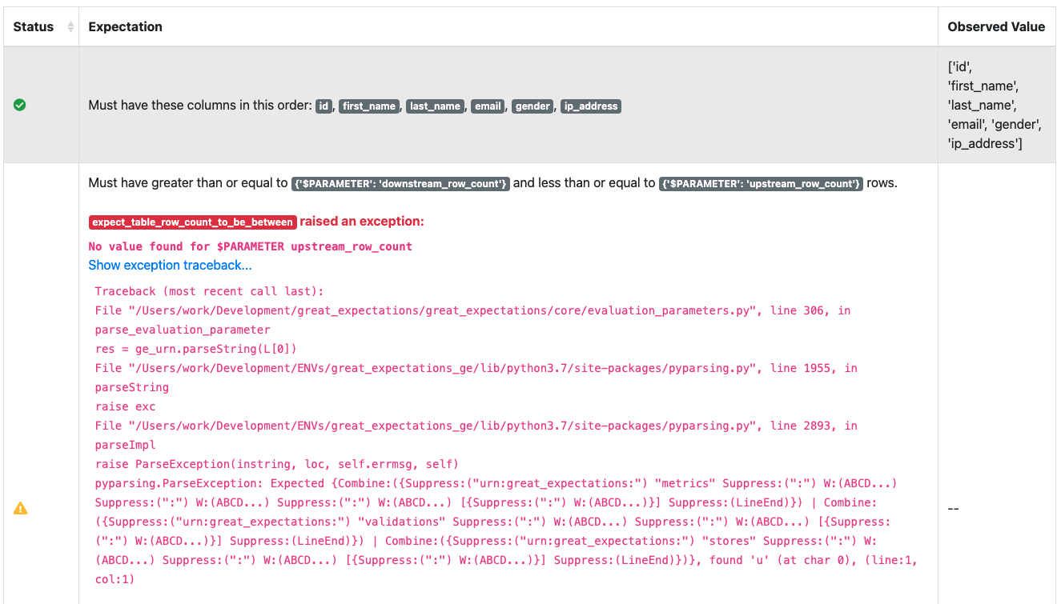The width and height of the screenshot is (1061, 604).
Task: Click 'raised an exception:' red text
Action: (362, 222)
